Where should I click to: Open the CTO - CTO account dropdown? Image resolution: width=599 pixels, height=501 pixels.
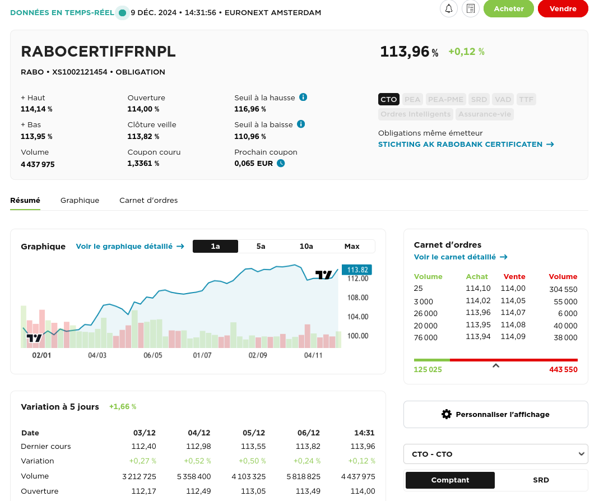coord(495,454)
